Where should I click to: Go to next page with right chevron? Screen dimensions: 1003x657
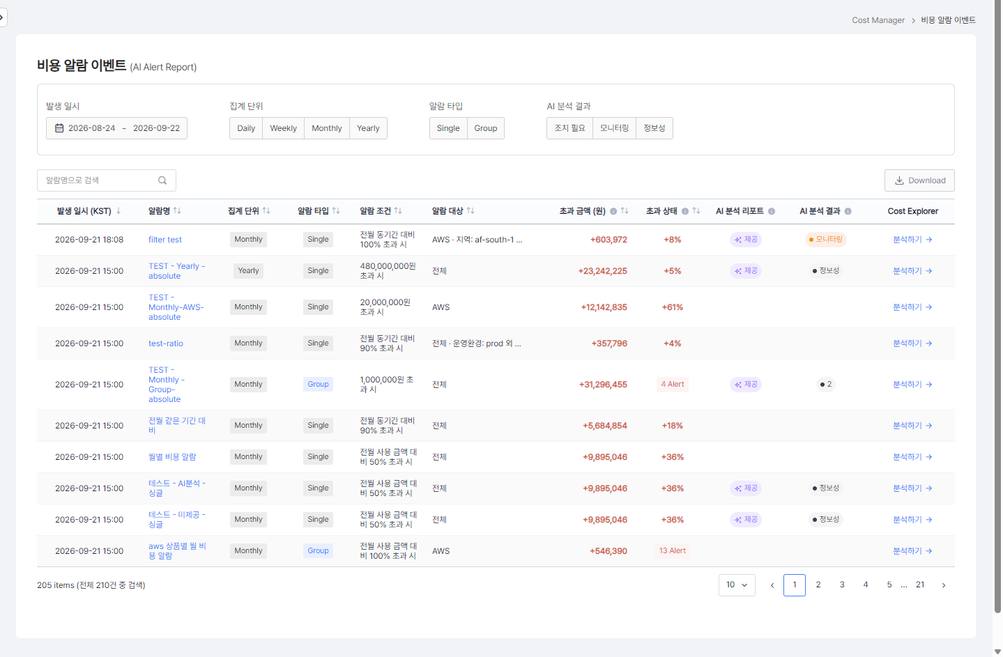coord(944,585)
